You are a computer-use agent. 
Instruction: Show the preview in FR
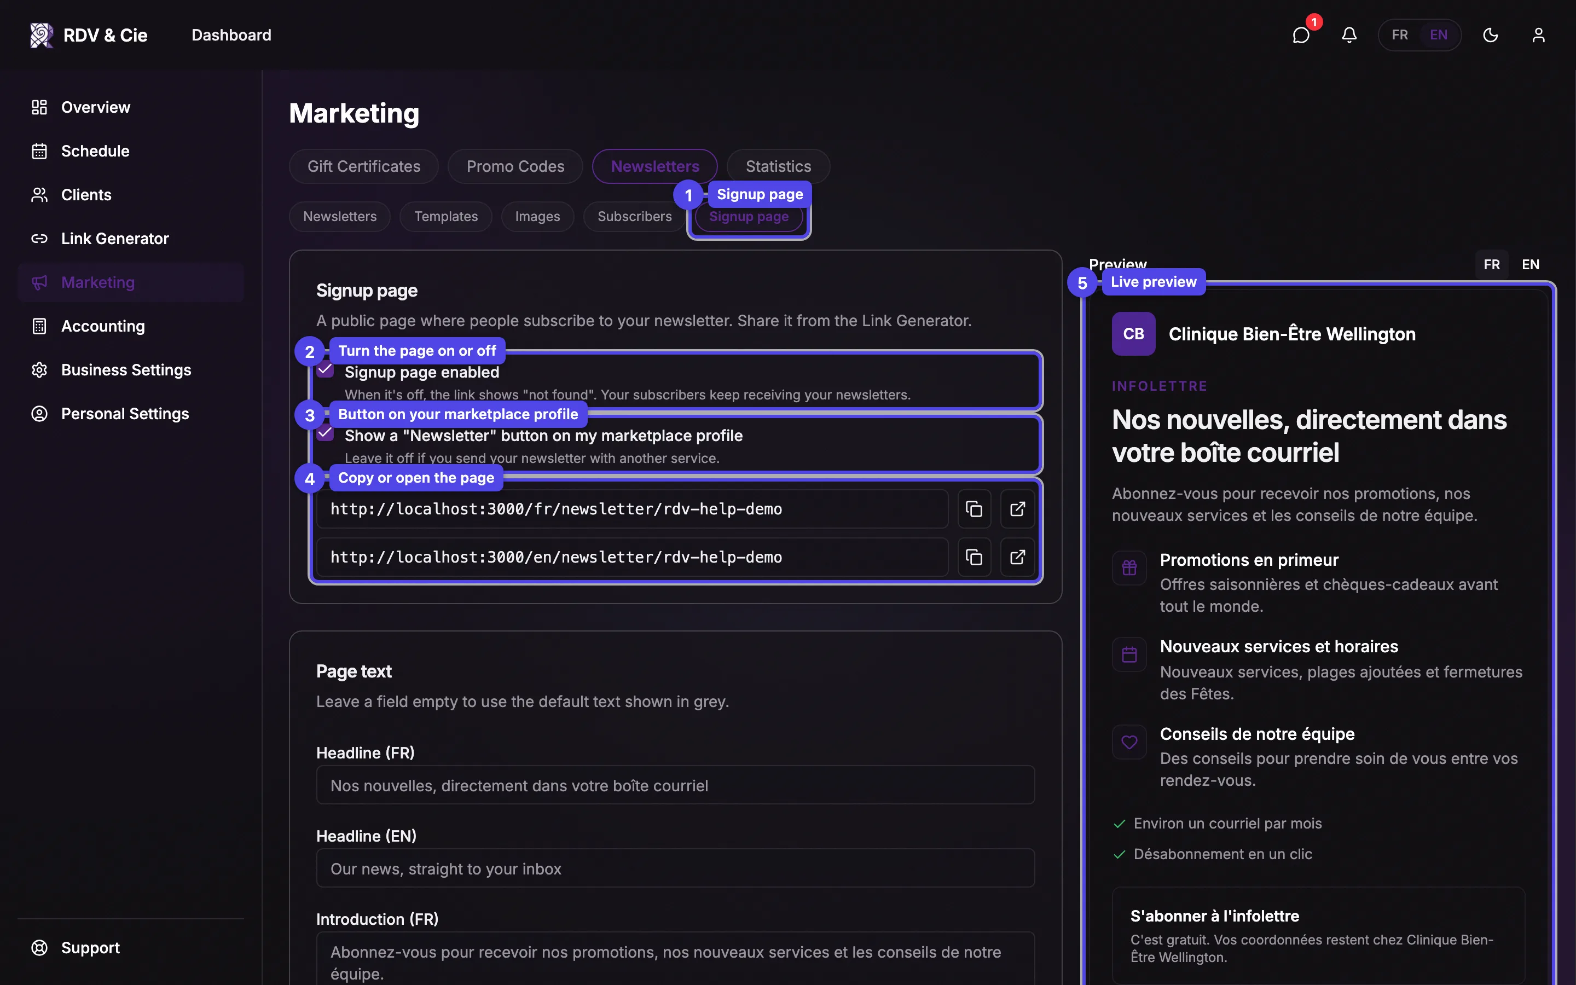pos(1491,264)
